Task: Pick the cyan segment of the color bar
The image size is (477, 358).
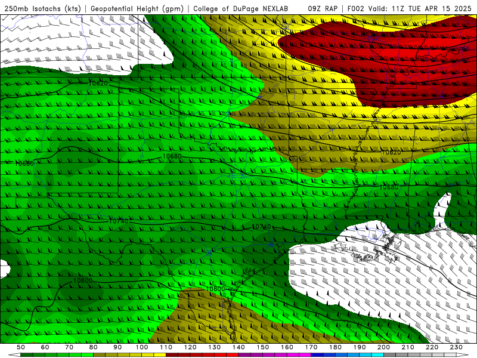Action: click(x=377, y=355)
